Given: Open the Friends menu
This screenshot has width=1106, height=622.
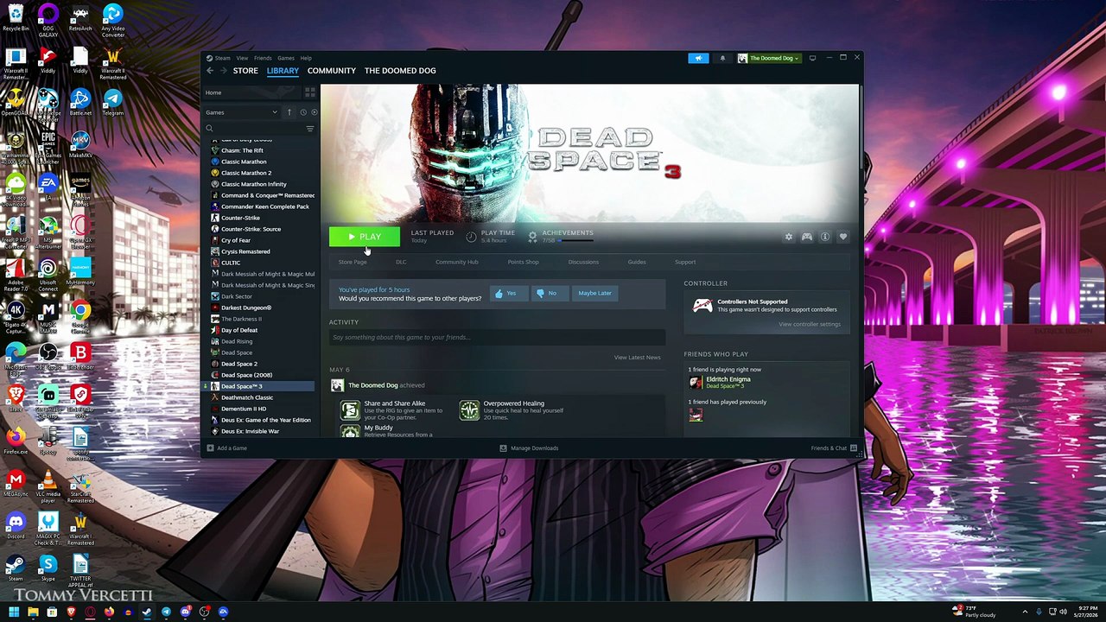Looking at the screenshot, I should click(x=263, y=58).
